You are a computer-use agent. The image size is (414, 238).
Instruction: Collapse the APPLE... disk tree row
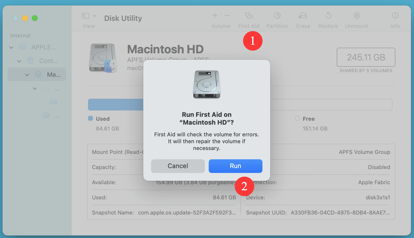click(x=11, y=48)
